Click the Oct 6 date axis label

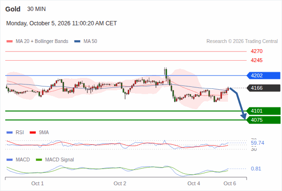pos(230,183)
